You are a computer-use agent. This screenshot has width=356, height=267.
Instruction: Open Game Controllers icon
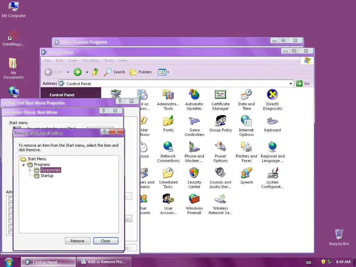pos(194,126)
